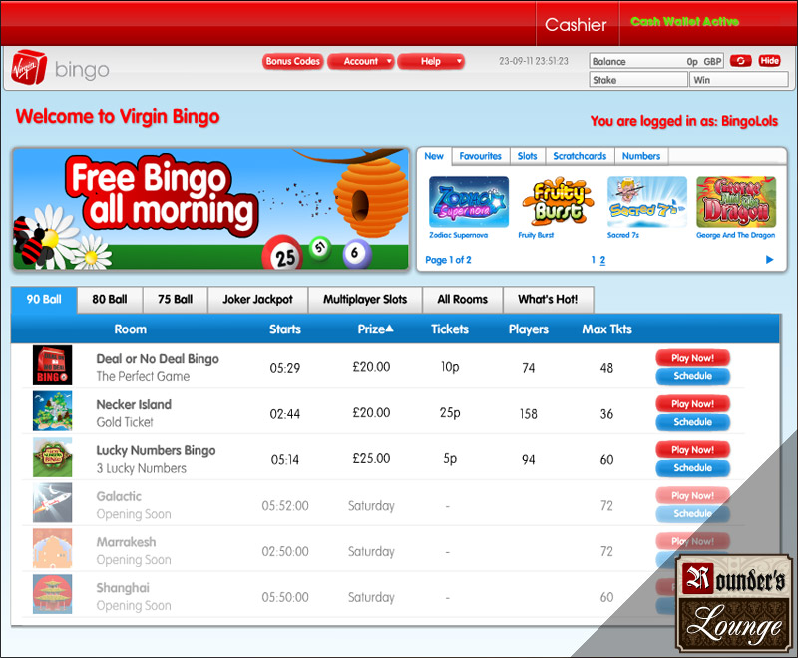Go to games page 1 link
This screenshot has height=658, width=798.
[593, 260]
